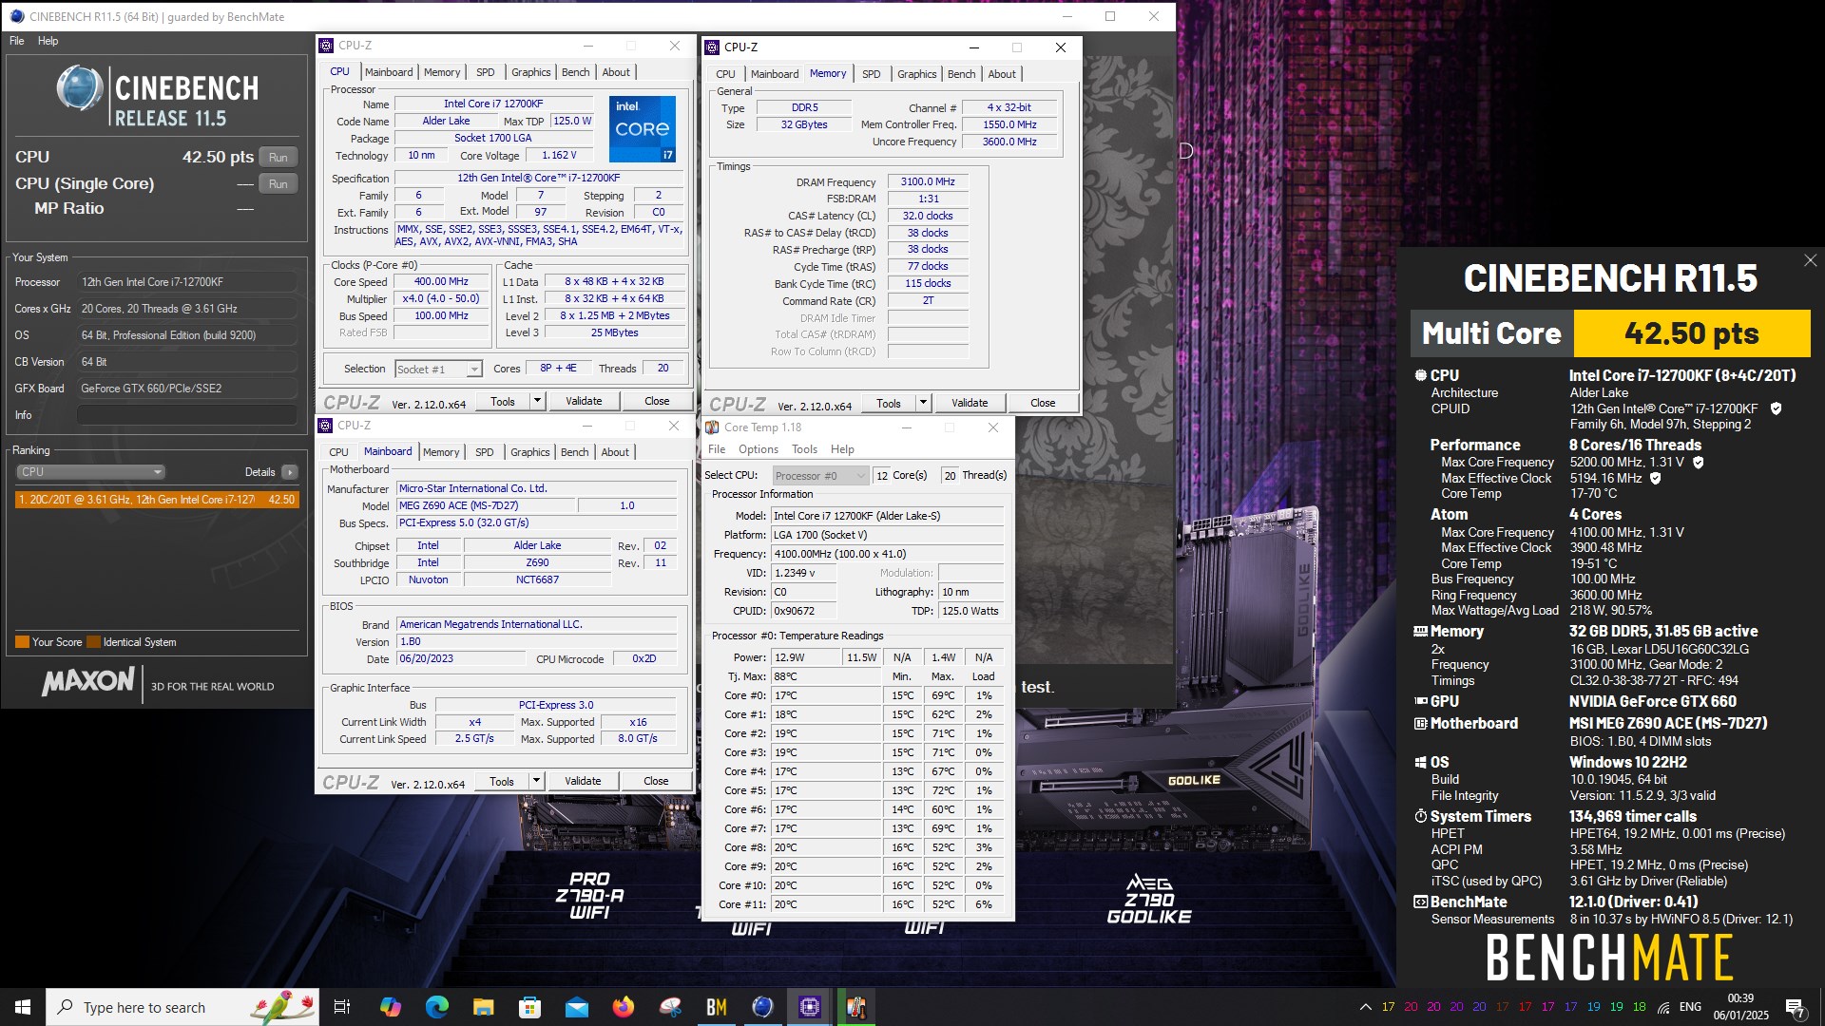Run the CPU (Single Core) test
The image size is (1825, 1026).
(x=278, y=184)
